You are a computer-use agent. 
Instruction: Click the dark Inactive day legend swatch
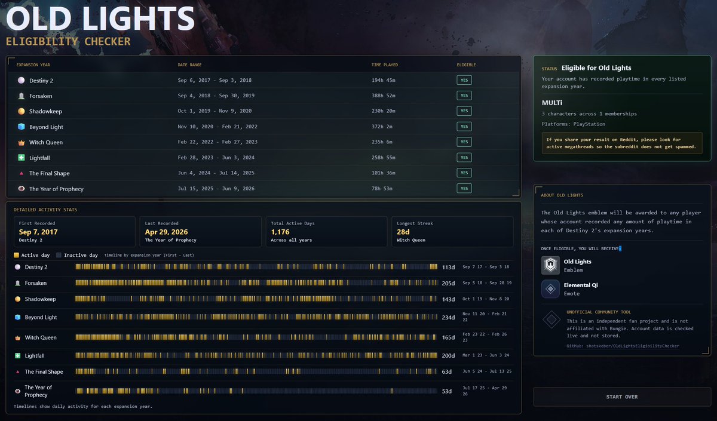[59, 255]
